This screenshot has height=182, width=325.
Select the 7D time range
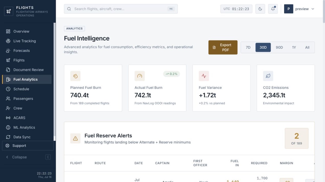[248, 47]
